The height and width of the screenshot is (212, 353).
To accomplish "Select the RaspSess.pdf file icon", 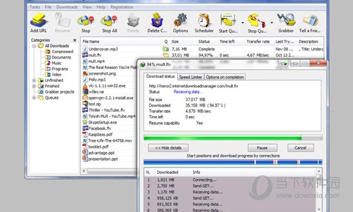I will pos(85,134).
